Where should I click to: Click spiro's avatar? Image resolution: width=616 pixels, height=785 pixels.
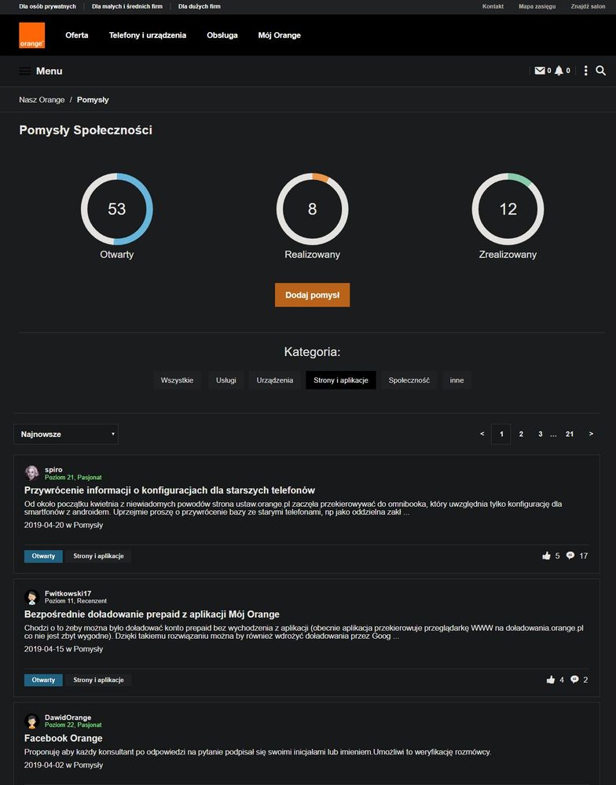32,472
